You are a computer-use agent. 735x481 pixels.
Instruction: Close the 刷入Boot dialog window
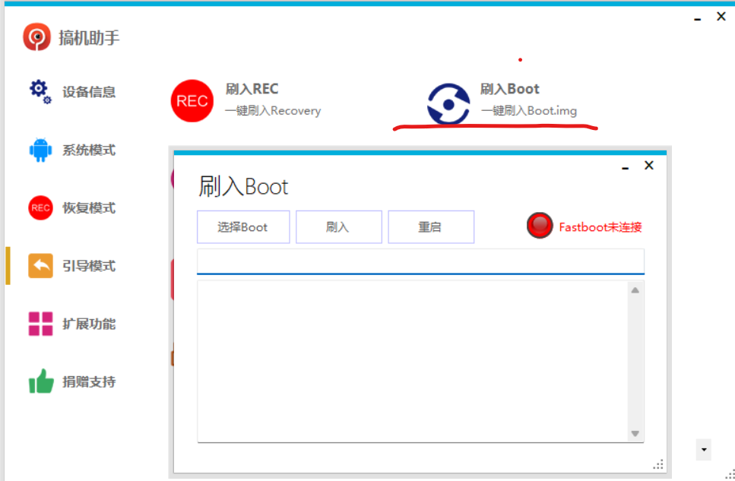tap(648, 166)
